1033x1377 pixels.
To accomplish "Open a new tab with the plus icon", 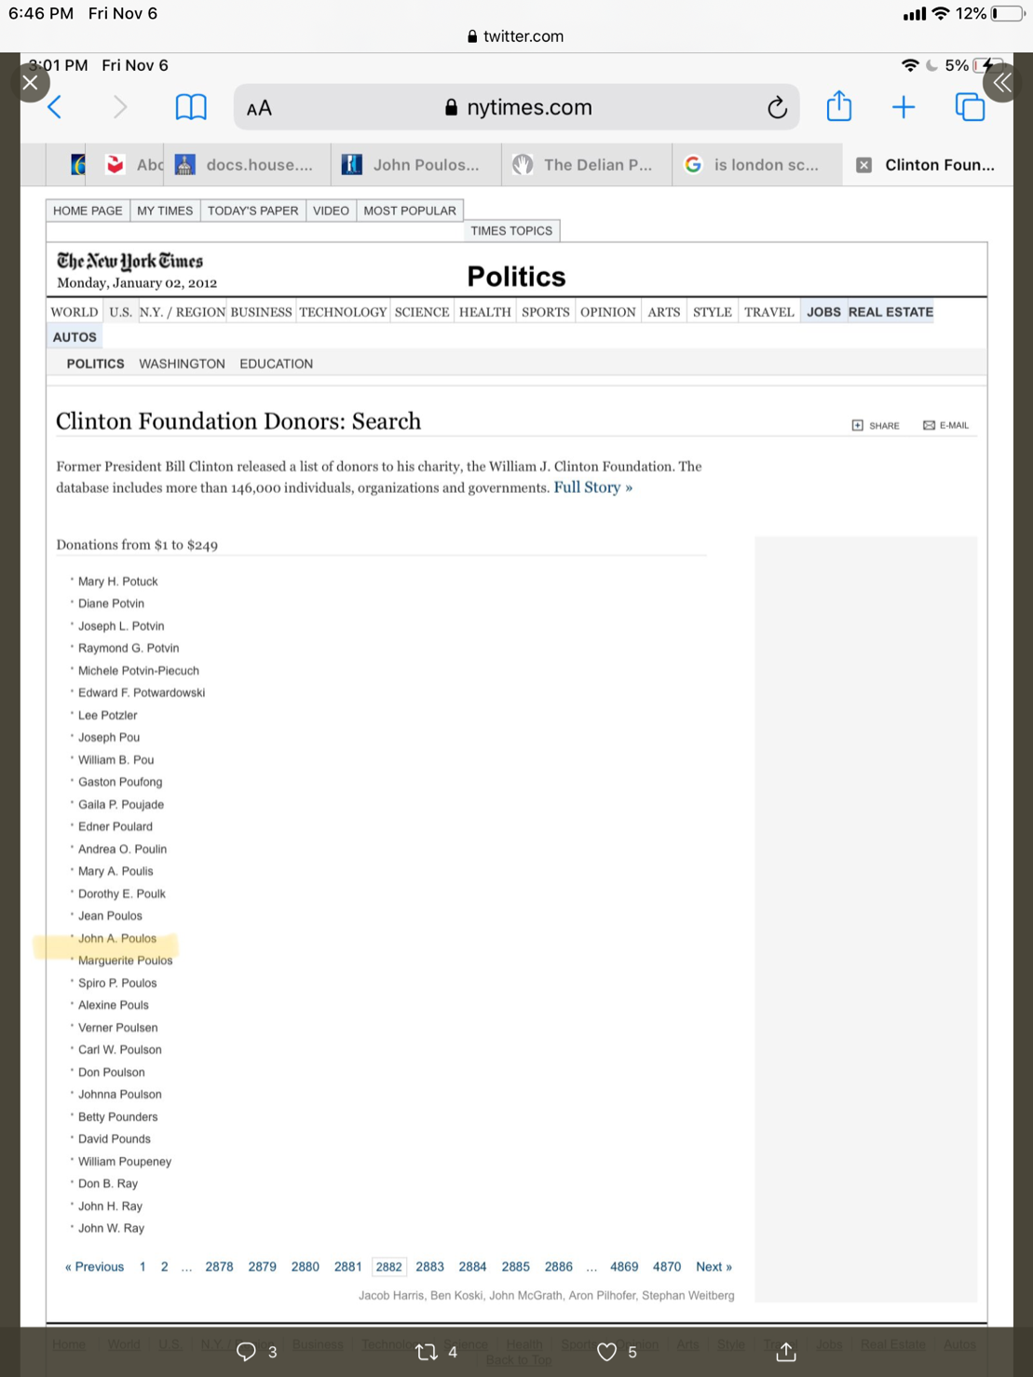I will point(904,107).
